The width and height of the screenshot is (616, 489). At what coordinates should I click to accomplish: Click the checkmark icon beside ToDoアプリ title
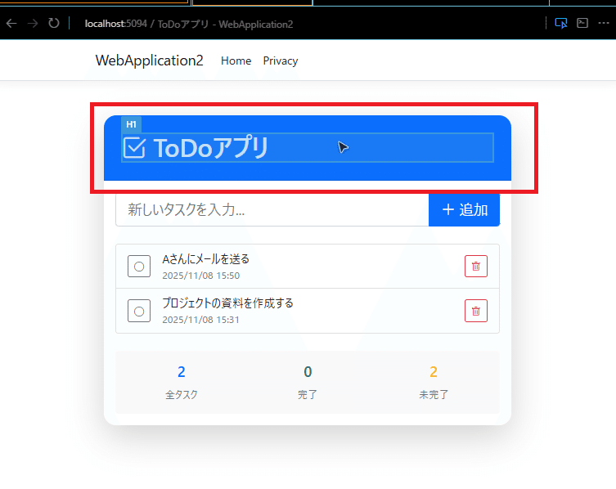pos(134,148)
